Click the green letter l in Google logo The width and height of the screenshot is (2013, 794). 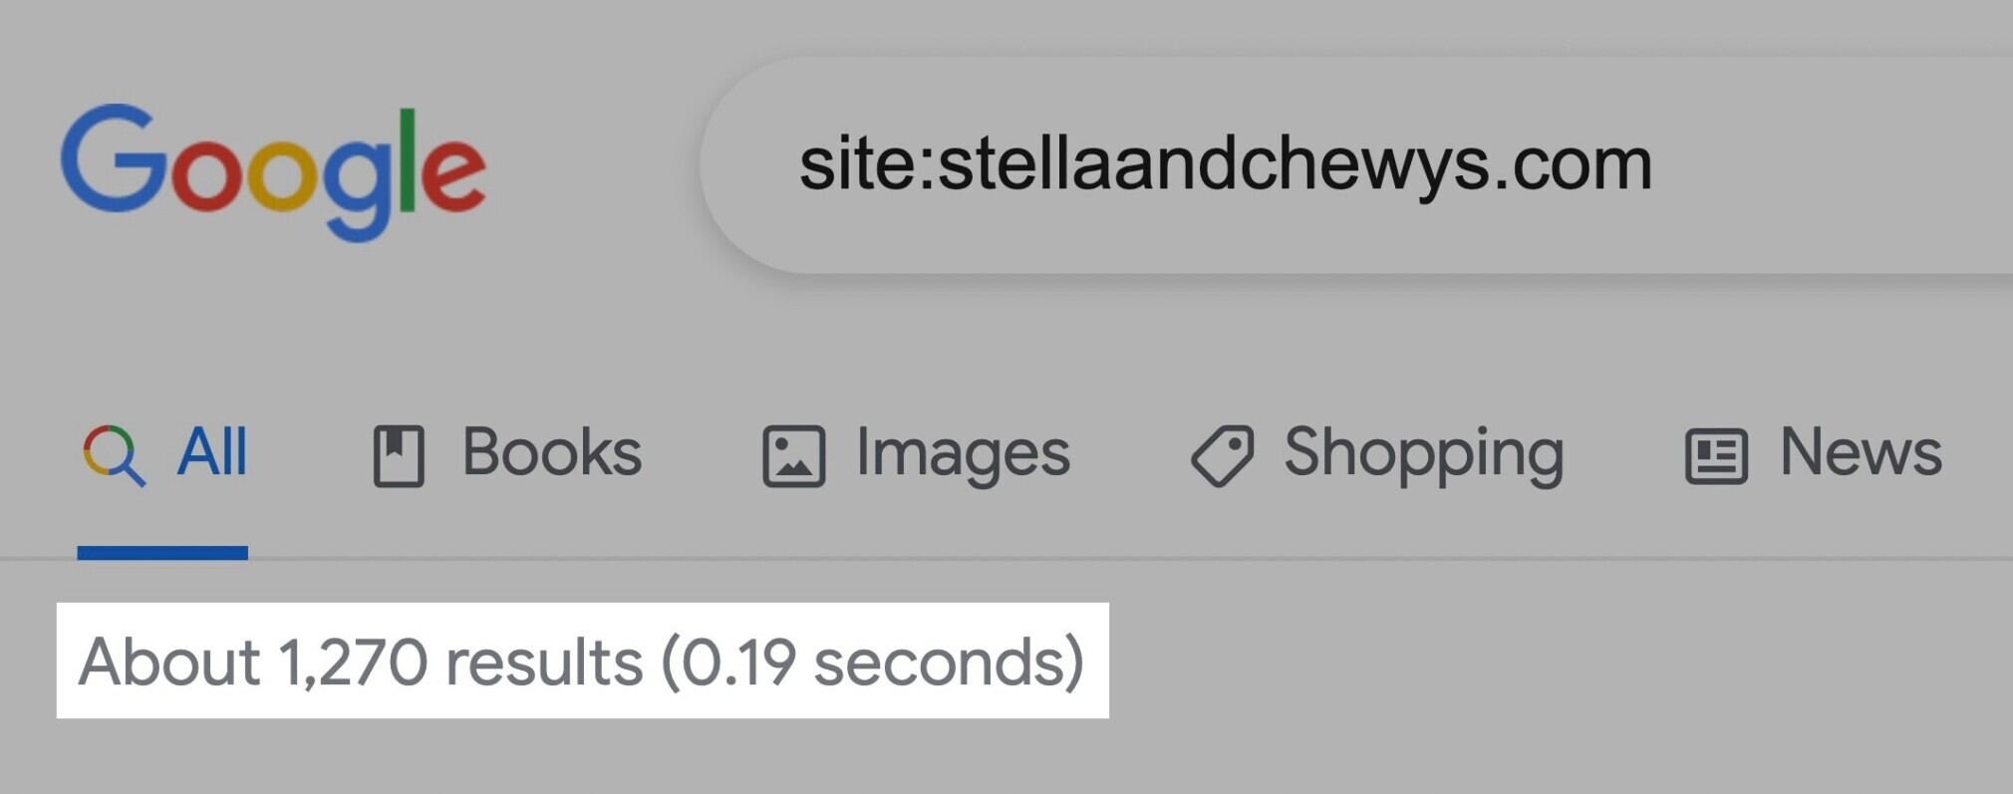(x=407, y=160)
